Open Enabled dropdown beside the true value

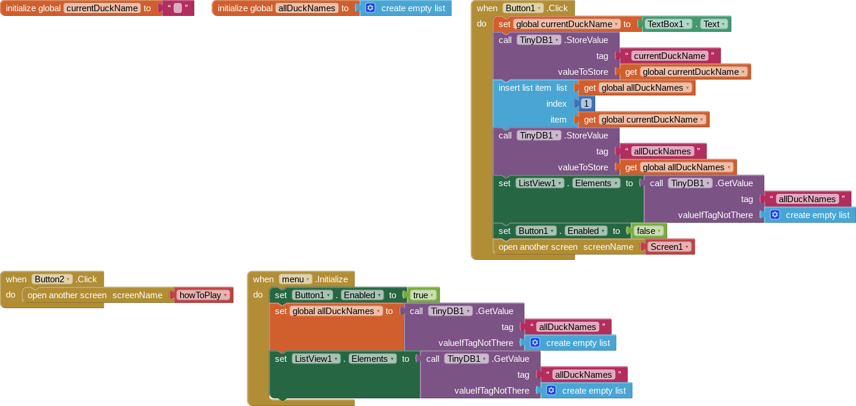click(362, 295)
